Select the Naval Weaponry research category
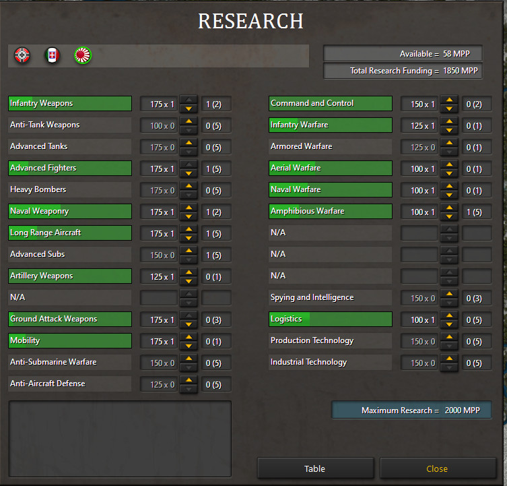The width and height of the screenshot is (507, 486). pos(70,211)
